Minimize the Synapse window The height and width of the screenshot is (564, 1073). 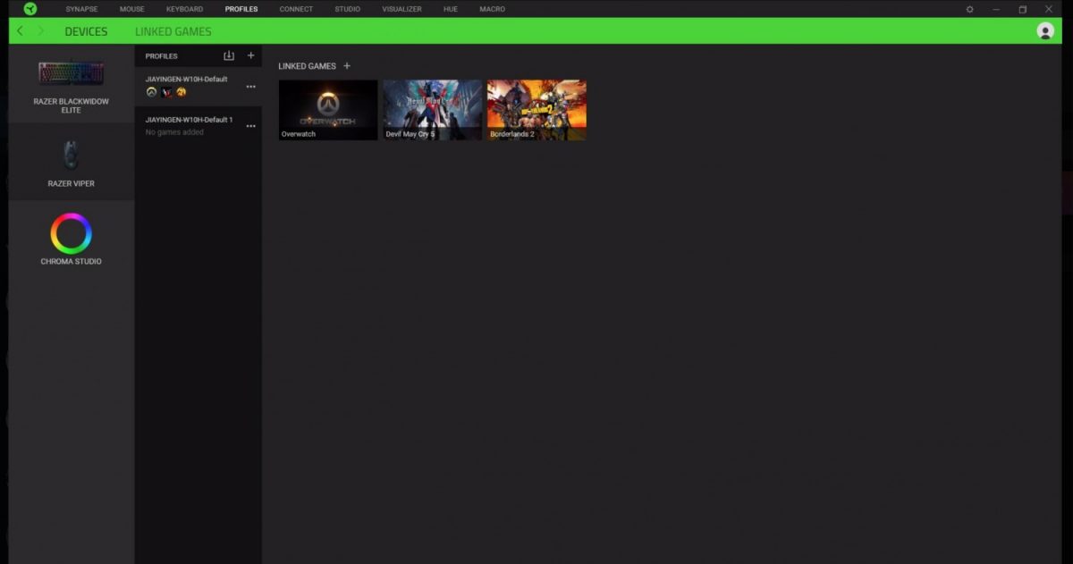(x=996, y=9)
